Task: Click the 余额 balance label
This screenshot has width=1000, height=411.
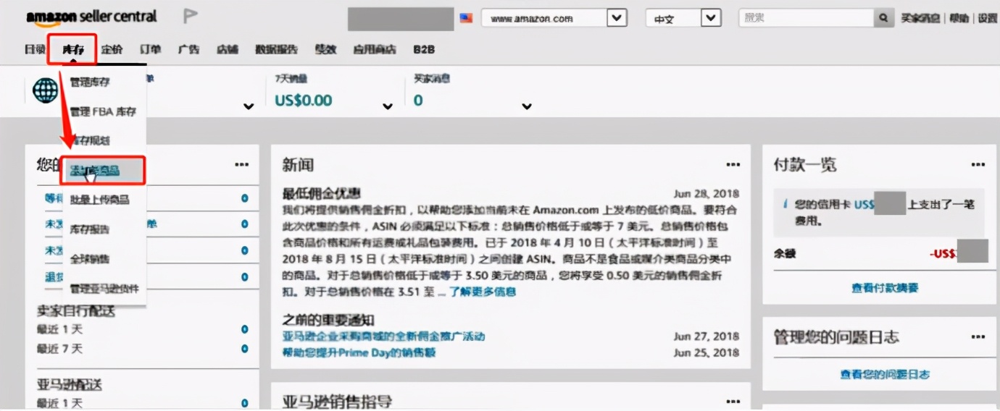Action: click(786, 254)
